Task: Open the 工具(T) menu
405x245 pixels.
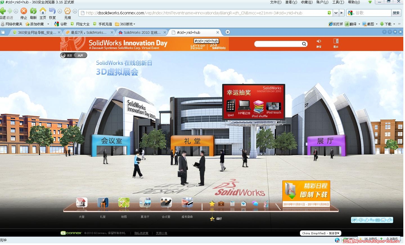Action: coord(338,2)
